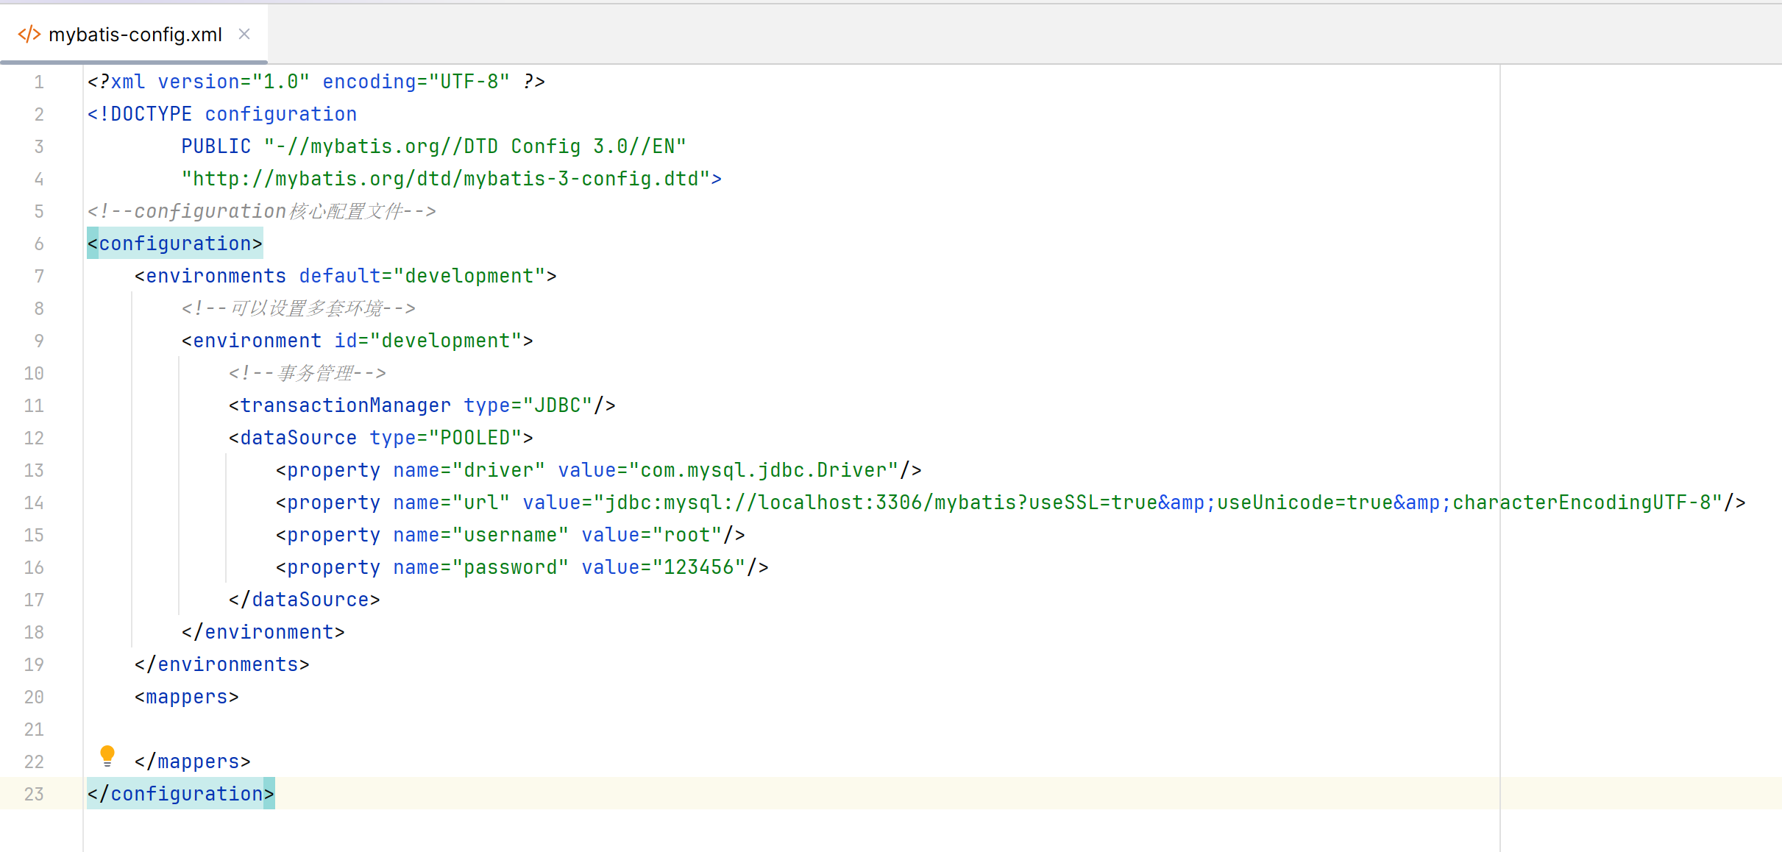Screen dimensions: 1782x852
Task: Click line number 23 in the gutter
Action: point(34,794)
